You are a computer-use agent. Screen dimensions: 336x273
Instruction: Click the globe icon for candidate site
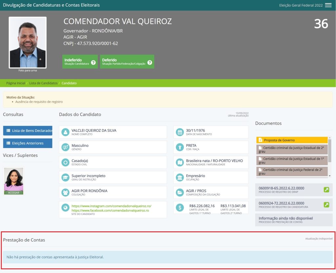(x=66, y=208)
